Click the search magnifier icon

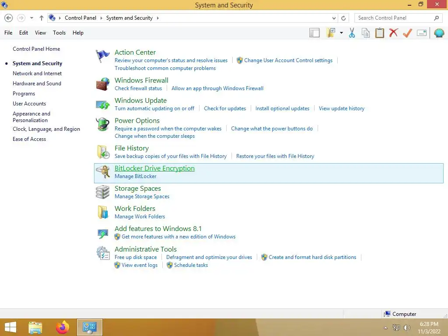click(436, 18)
